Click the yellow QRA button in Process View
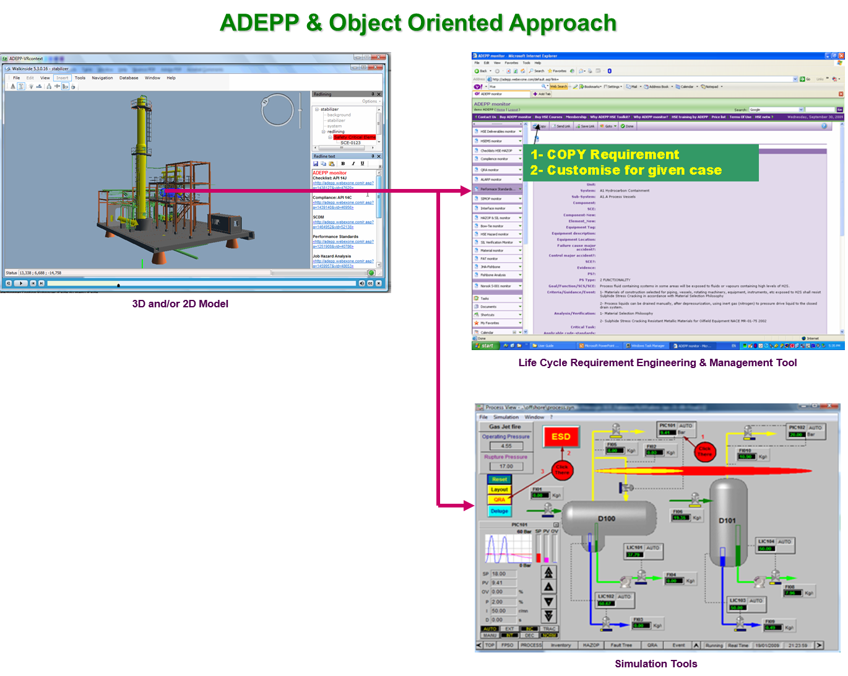 tap(499, 499)
